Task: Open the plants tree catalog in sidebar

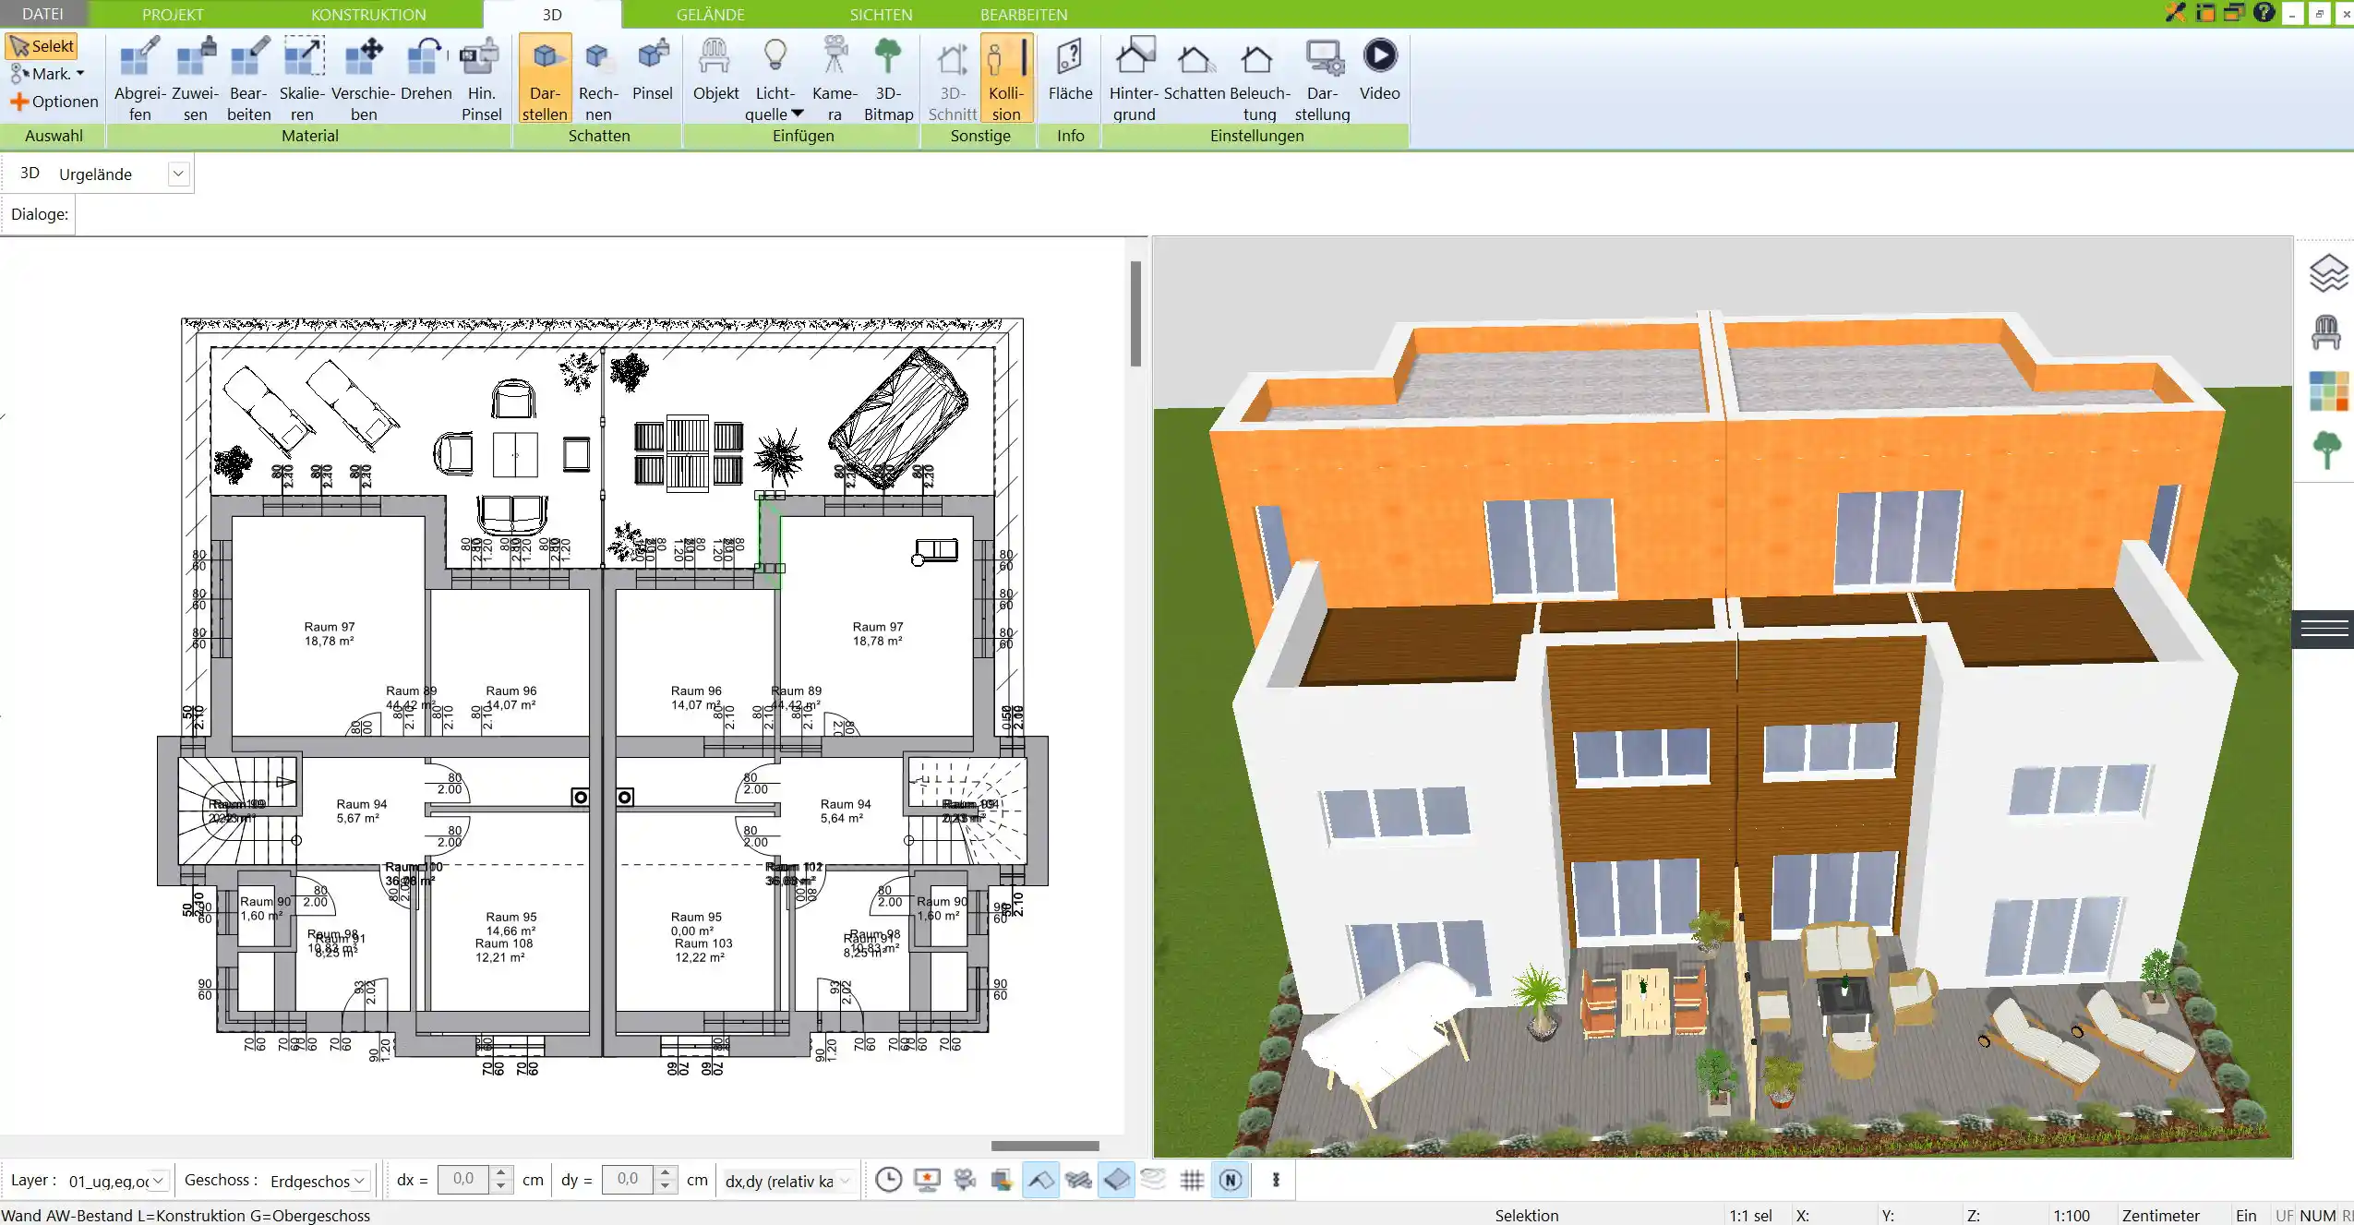Action: pos(2326,450)
